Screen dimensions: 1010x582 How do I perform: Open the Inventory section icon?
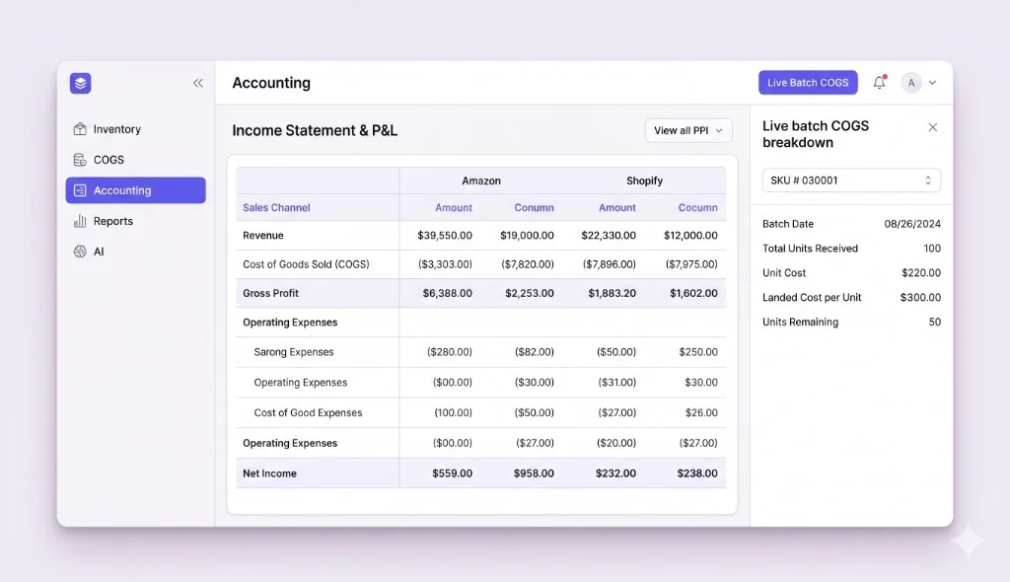80,128
